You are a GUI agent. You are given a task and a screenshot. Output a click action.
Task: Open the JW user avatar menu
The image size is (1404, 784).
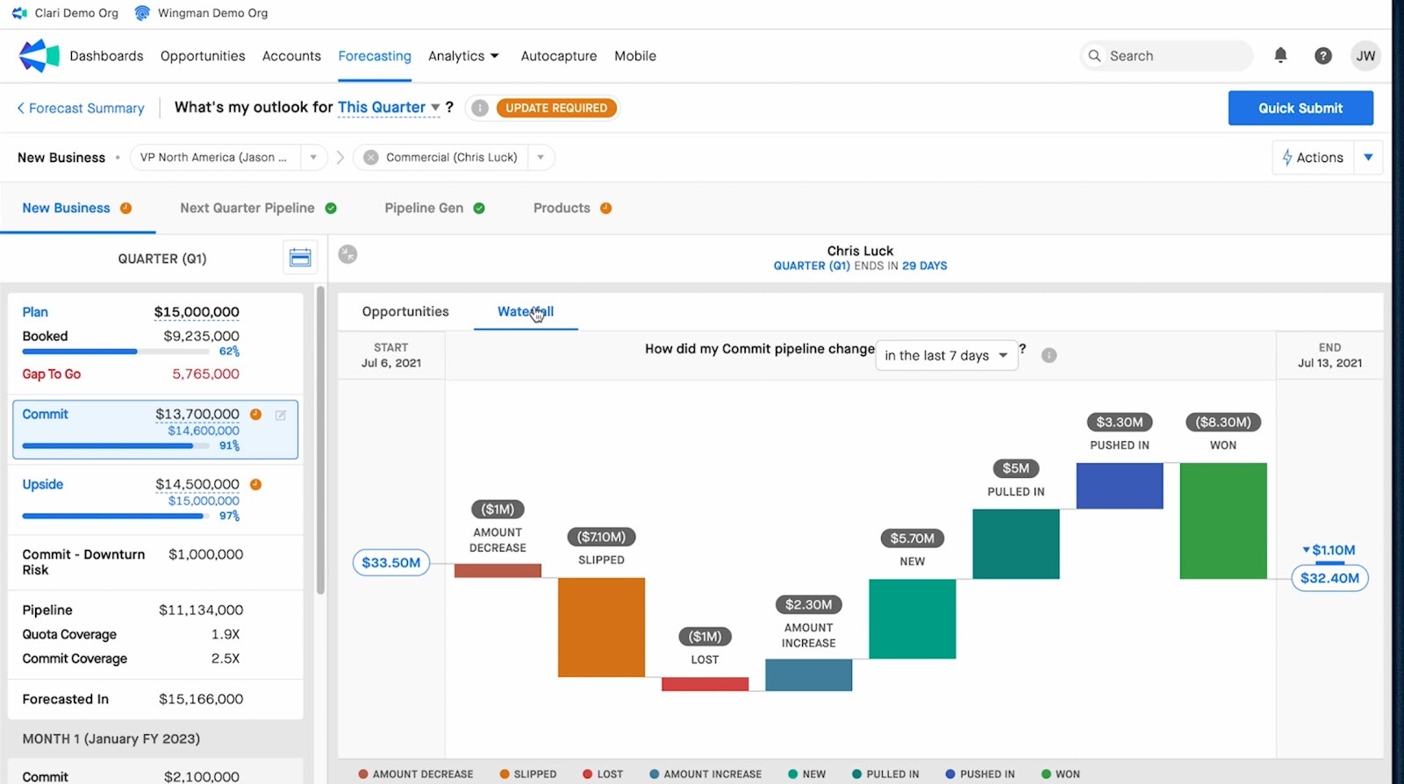pyautogui.click(x=1365, y=56)
